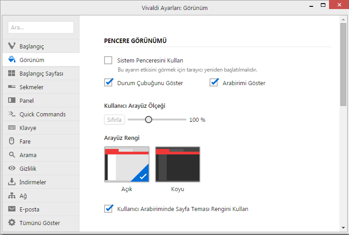Click the Sıfırla reset button
The image size is (349, 235).
coord(115,120)
